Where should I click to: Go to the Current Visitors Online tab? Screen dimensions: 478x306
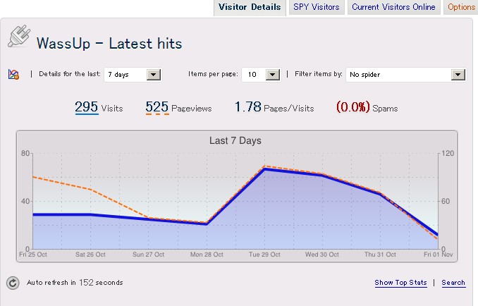[x=393, y=7]
